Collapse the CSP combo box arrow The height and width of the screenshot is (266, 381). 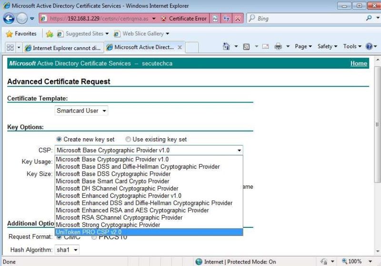(240, 150)
